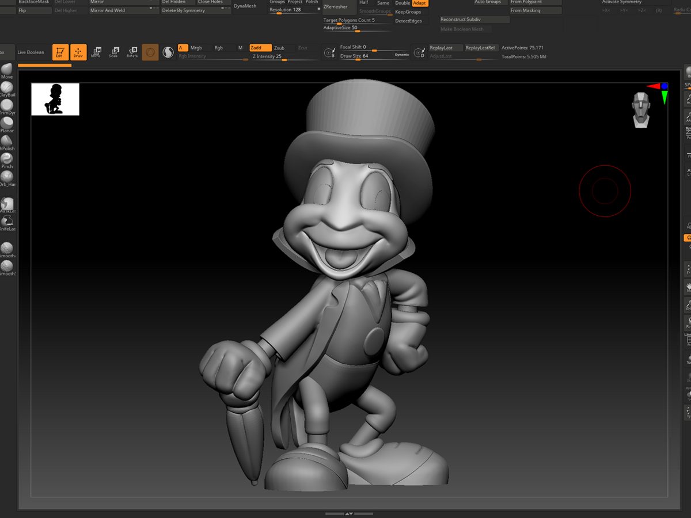This screenshot has width=691, height=518.
Task: Click the Close Holes button
Action: [214, 2]
